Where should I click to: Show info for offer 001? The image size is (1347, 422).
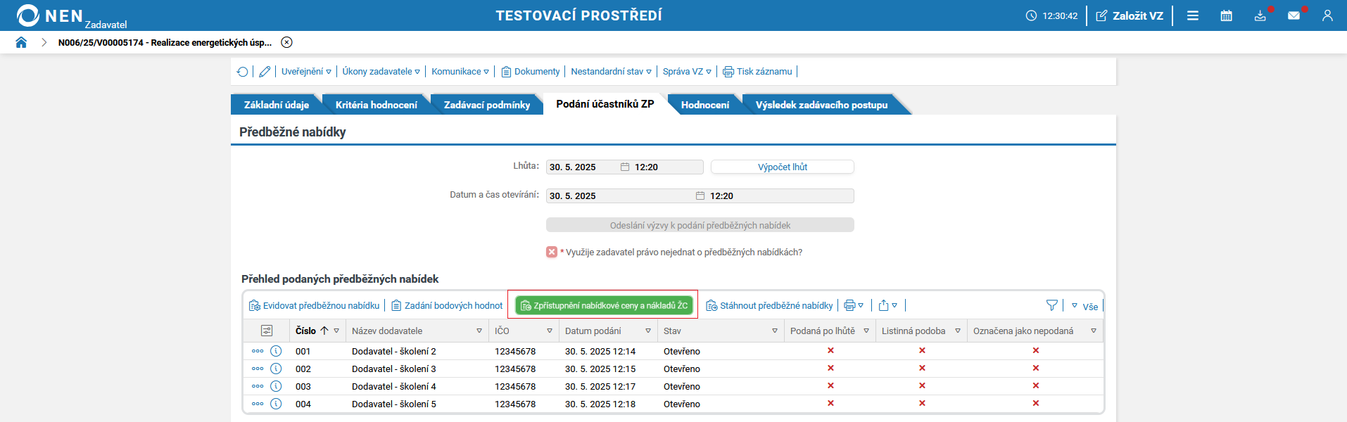pyautogui.click(x=276, y=351)
